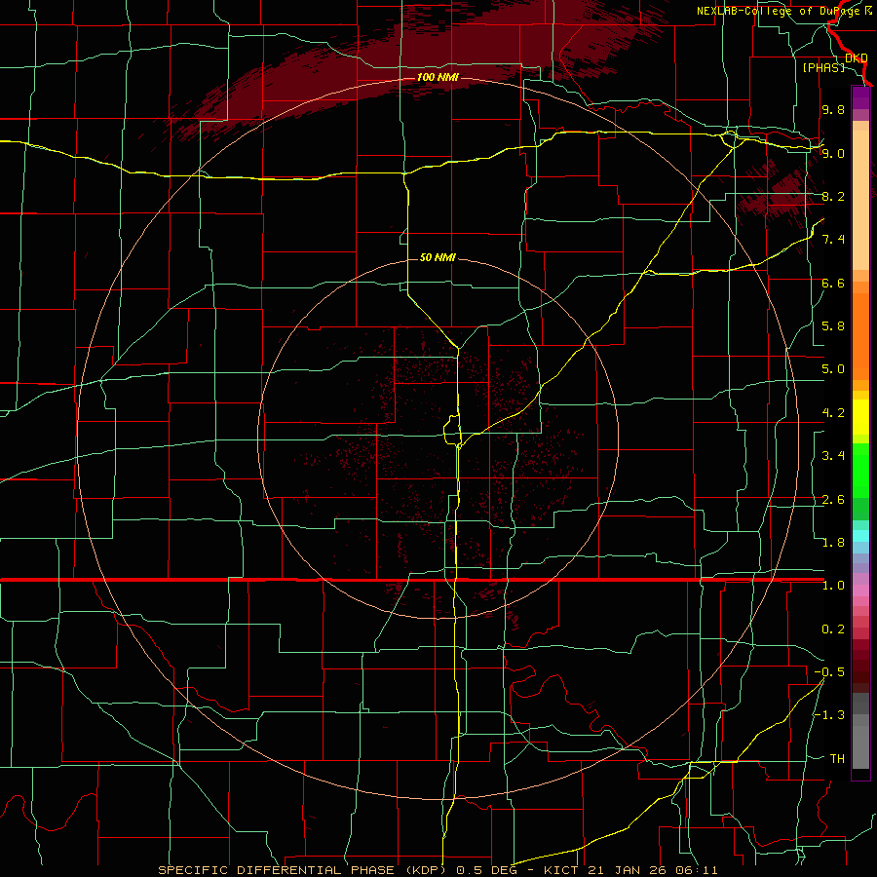Click the [PHAS] legend label

[823, 67]
